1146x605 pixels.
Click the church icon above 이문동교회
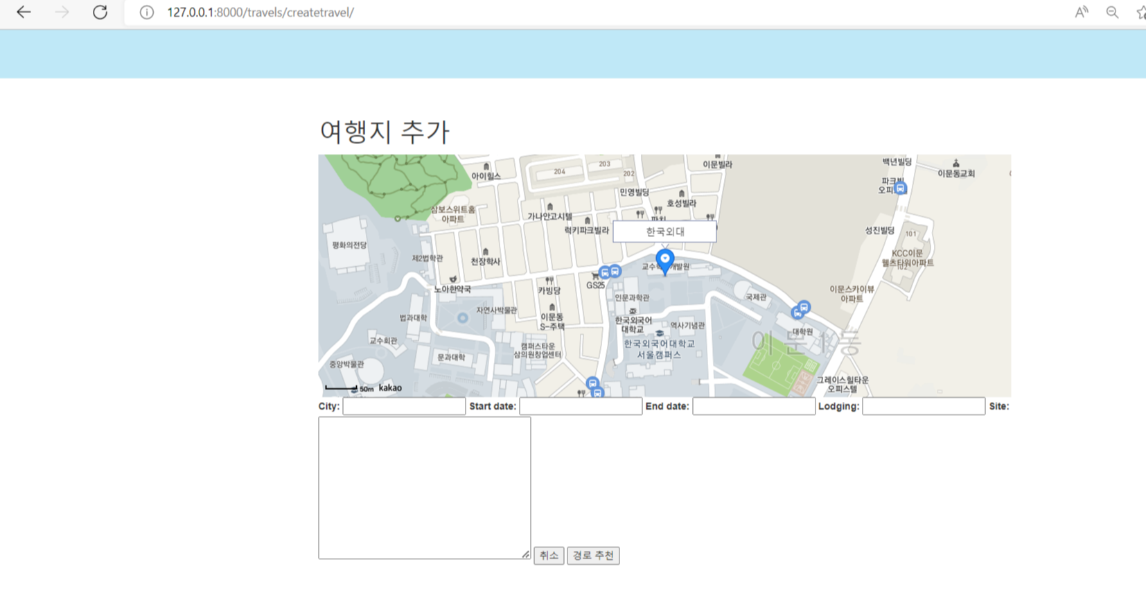[x=956, y=164]
